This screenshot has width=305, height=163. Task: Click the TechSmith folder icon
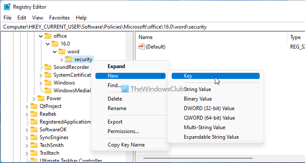tap(34, 145)
